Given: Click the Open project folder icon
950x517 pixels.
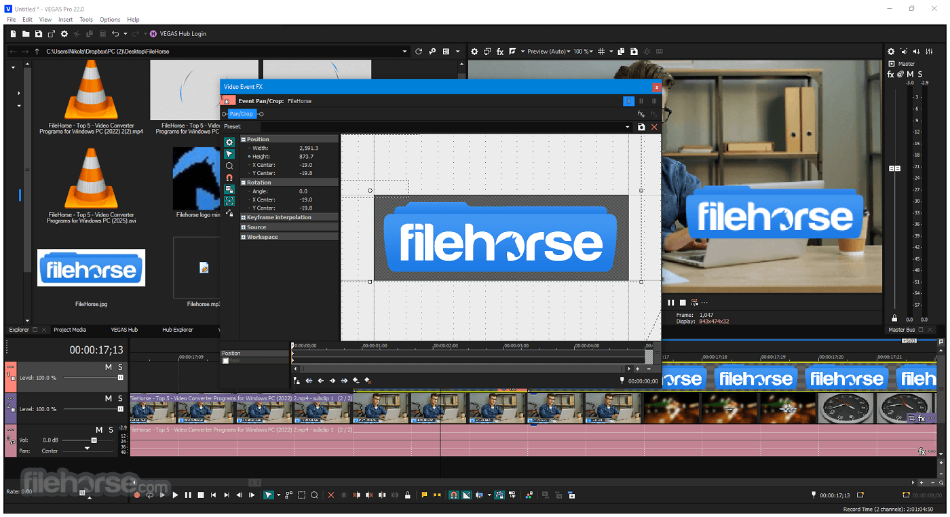Looking at the screenshot, I should tap(26, 34).
